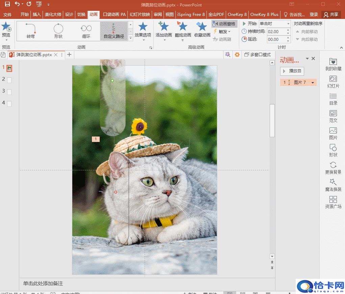Screen dimensions: 345x294
Task: Open 酷炫动画 cool animations icon
Action: click(x=183, y=27)
